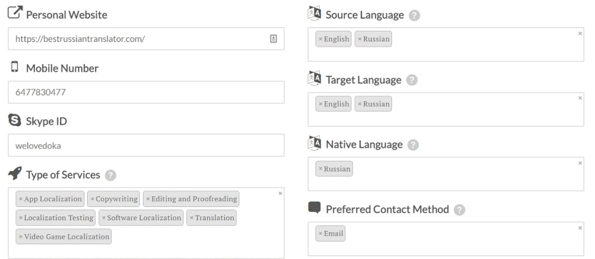This screenshot has width=595, height=259.
Task: Click help icon beside Target Language
Action: coord(411,80)
